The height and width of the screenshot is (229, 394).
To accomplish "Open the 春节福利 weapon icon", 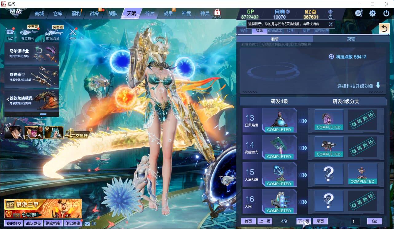I will [x=29, y=32].
